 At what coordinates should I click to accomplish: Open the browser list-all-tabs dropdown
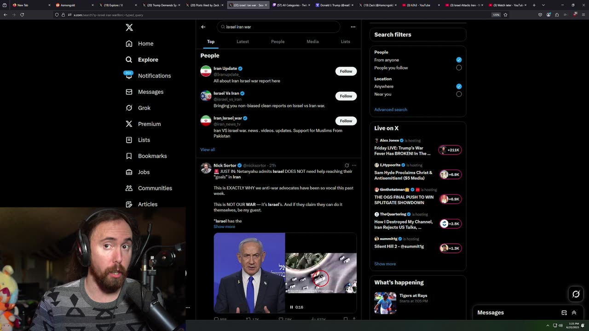(x=543, y=5)
